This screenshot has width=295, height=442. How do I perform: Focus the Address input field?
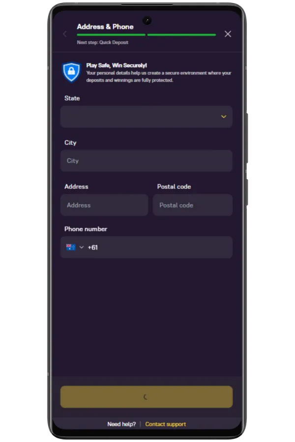[104, 205]
